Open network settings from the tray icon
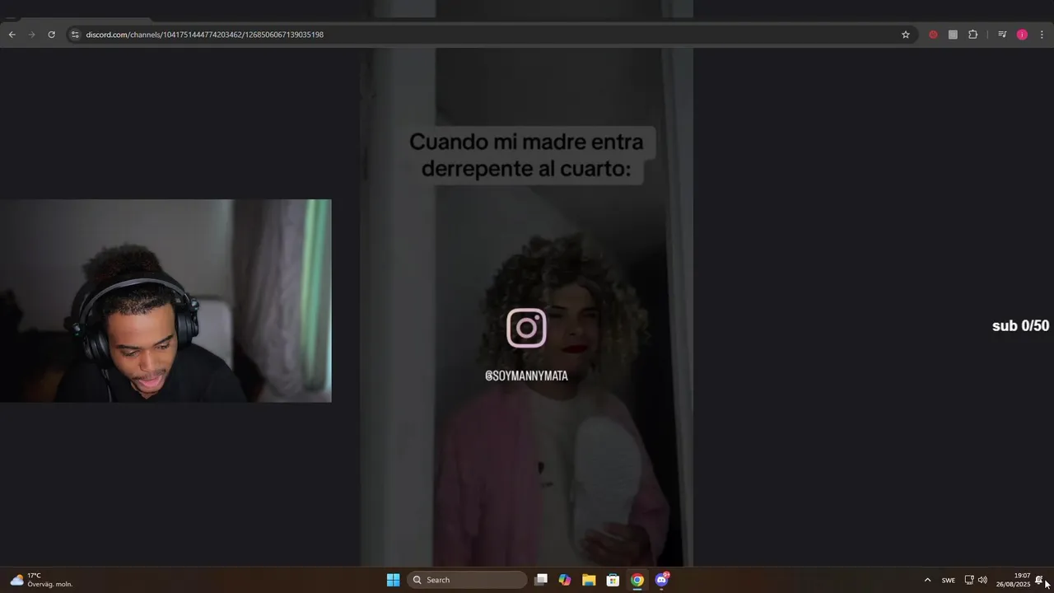1054x593 pixels. [969, 580]
